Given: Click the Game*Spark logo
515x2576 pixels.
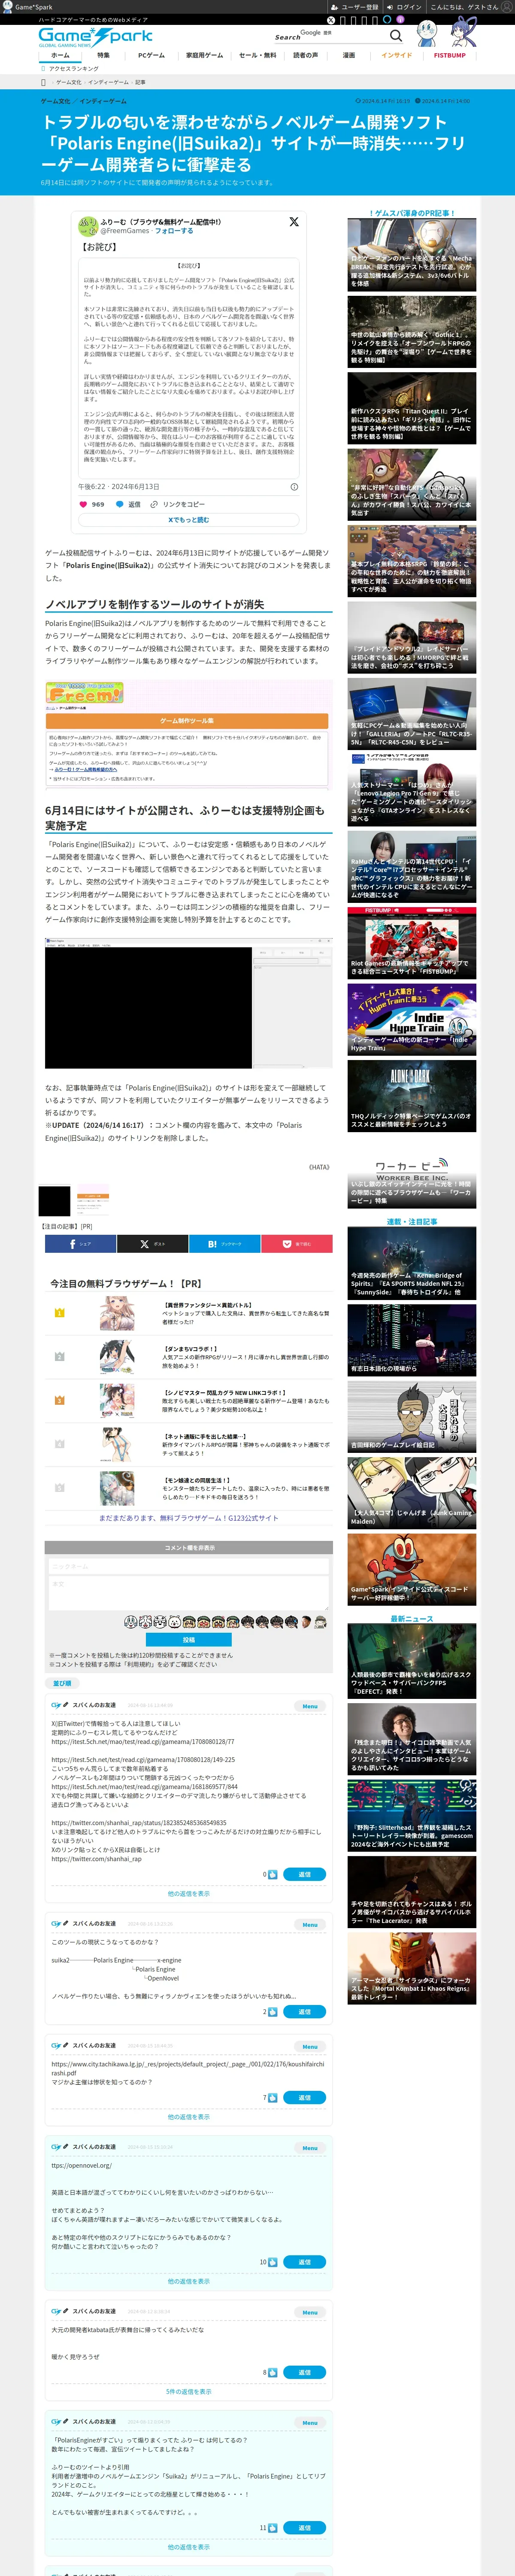Looking at the screenshot, I should click(96, 36).
